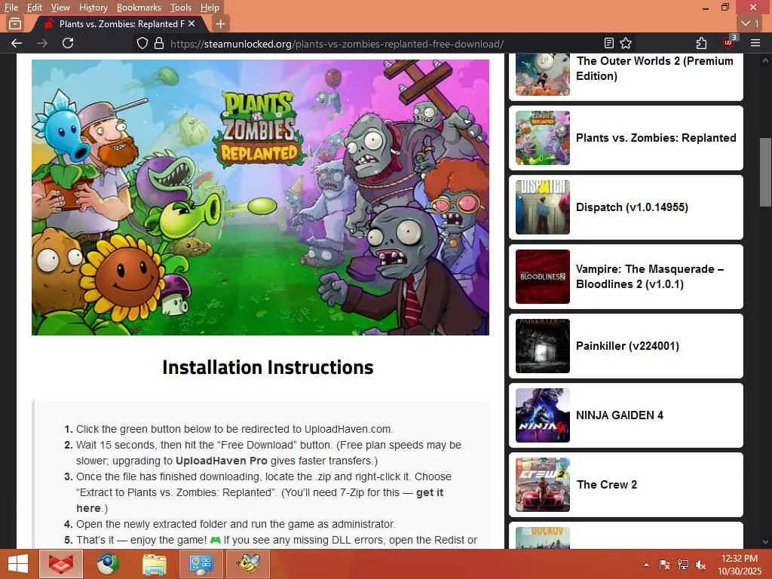Open Vampire: The Masquerade – Bloodlines 2 link

tap(649, 277)
